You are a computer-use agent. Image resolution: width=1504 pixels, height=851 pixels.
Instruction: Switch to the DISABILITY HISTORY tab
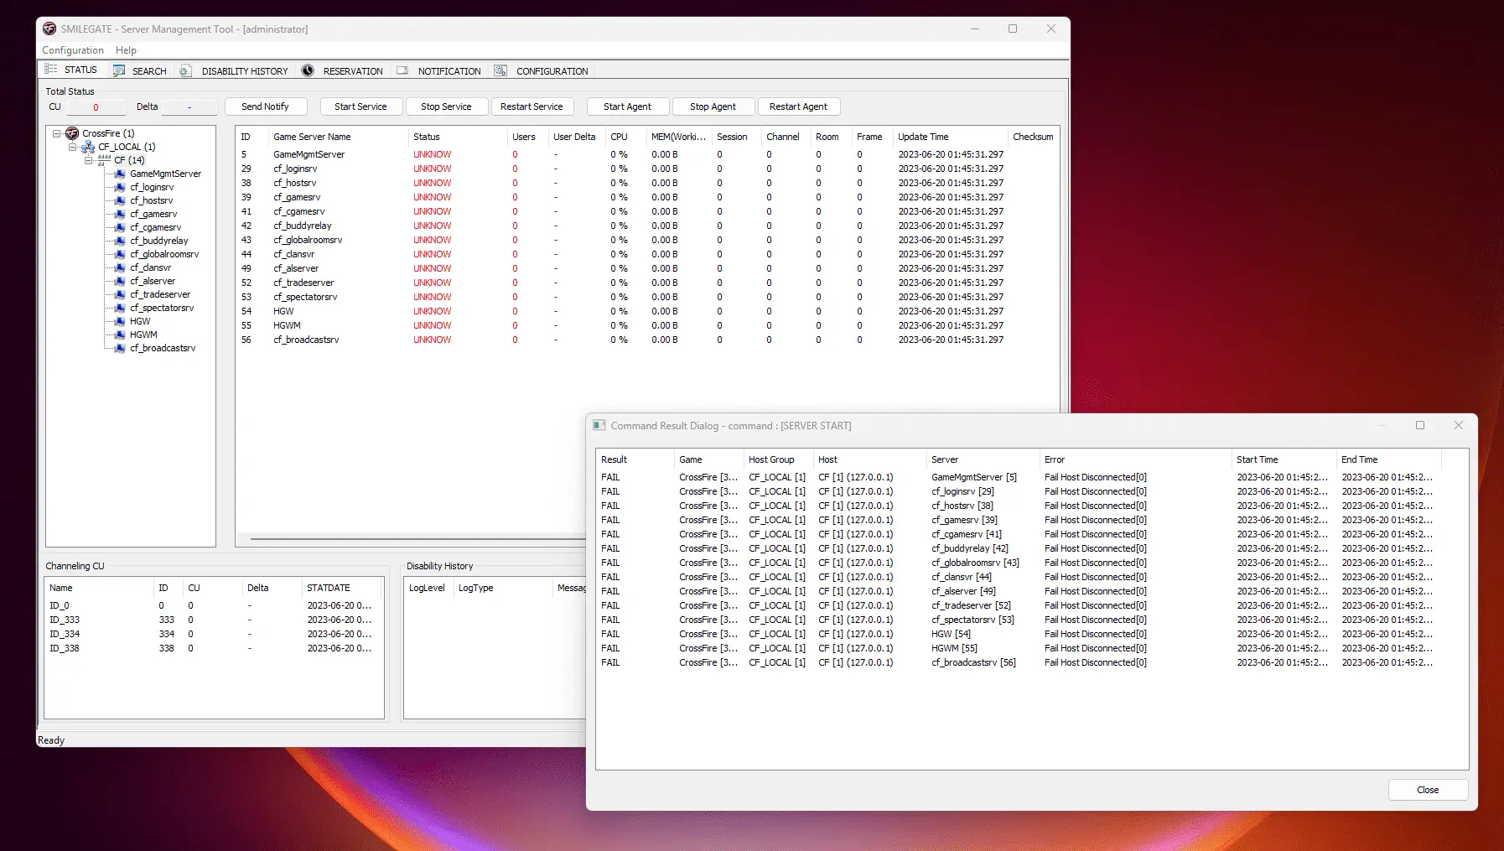point(234,71)
